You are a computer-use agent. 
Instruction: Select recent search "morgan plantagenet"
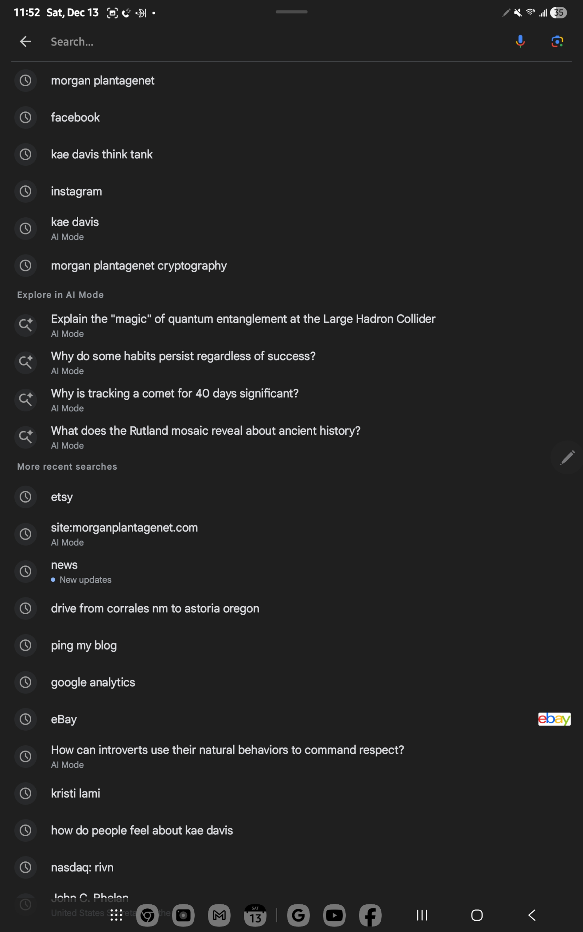coord(103,80)
